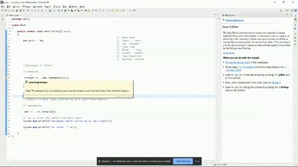Click the debug it link
Image resolution: width=298 pixels, height=167 pixels.
[x=276, y=83]
